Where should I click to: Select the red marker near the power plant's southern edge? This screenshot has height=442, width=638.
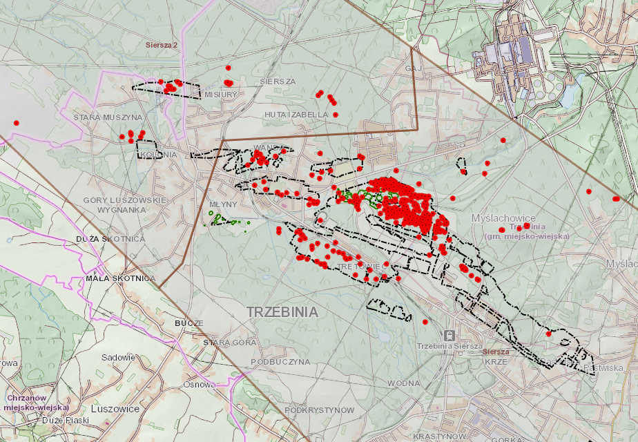(x=503, y=140)
